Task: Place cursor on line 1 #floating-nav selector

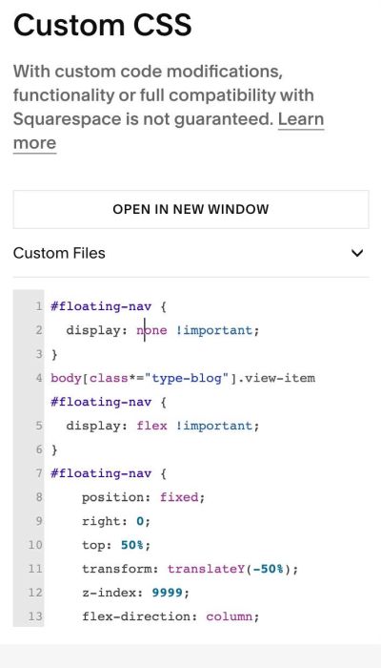Action: (x=101, y=306)
